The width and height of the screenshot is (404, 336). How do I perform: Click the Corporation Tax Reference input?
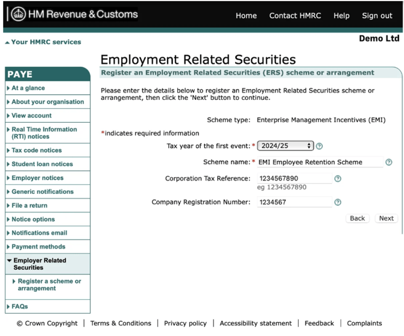pos(294,179)
